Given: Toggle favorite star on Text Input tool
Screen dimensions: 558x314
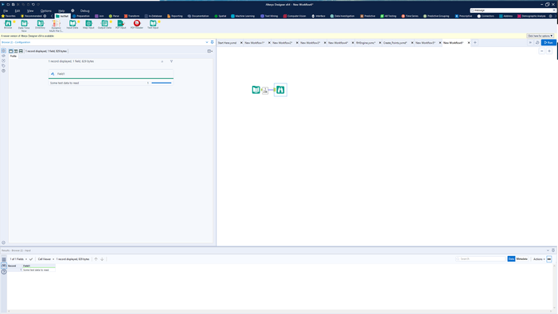Looking at the screenshot, I should (x=159, y=21).
